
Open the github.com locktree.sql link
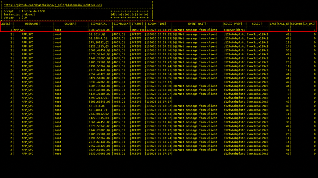53,5
